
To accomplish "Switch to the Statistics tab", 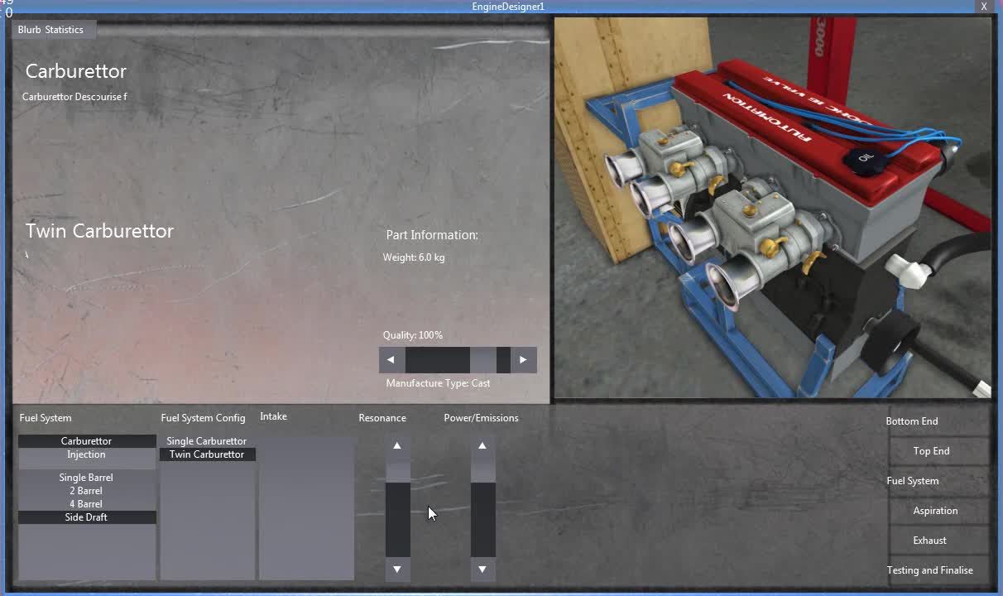I will pyautogui.click(x=64, y=29).
